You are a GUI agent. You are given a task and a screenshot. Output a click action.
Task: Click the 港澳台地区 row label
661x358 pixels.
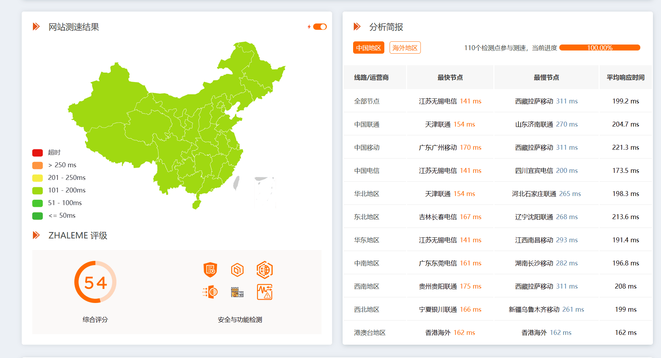(x=370, y=333)
